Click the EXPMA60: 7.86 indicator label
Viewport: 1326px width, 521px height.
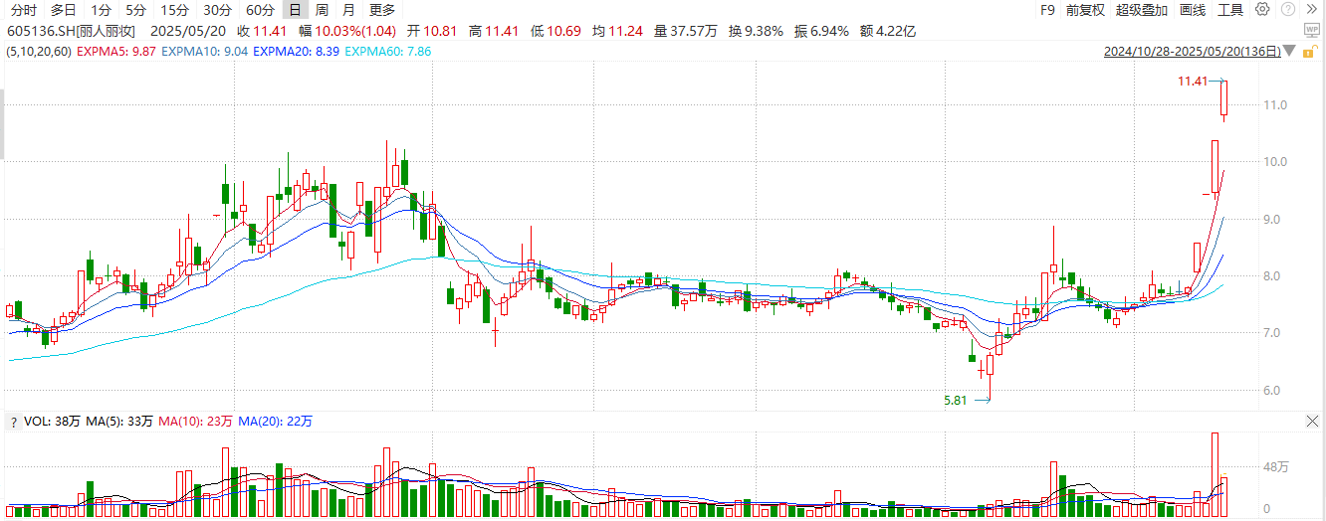tap(387, 51)
